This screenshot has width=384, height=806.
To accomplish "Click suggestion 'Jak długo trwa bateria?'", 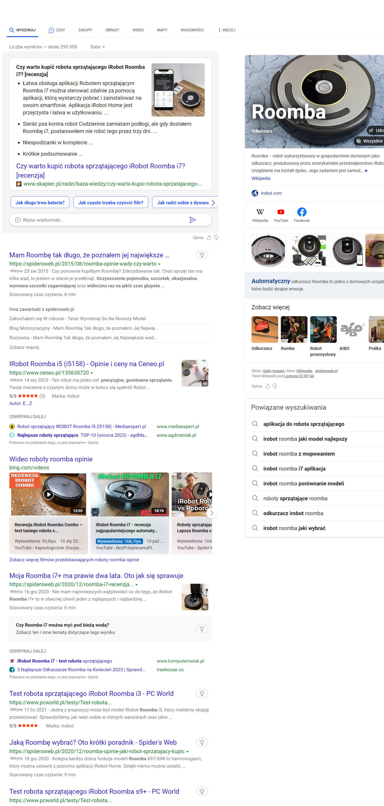I will tap(40, 202).
